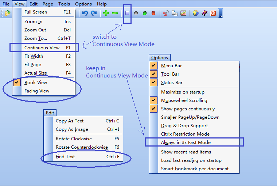Expand the toolbar overflow arrow
Image resolution: width=277 pixels, height=186 pixels.
tap(221, 16)
